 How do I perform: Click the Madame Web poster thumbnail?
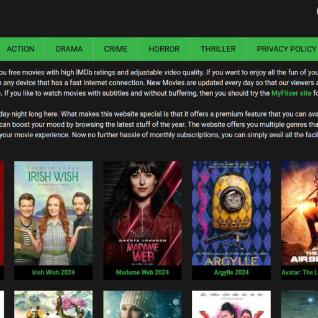click(142, 213)
